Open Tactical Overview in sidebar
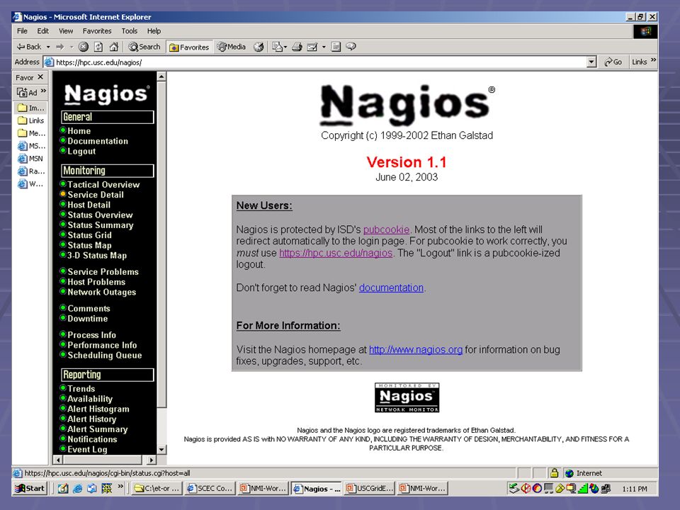The image size is (680, 510). click(103, 185)
